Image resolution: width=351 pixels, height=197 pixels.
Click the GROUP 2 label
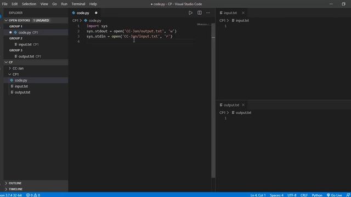(x=16, y=38)
